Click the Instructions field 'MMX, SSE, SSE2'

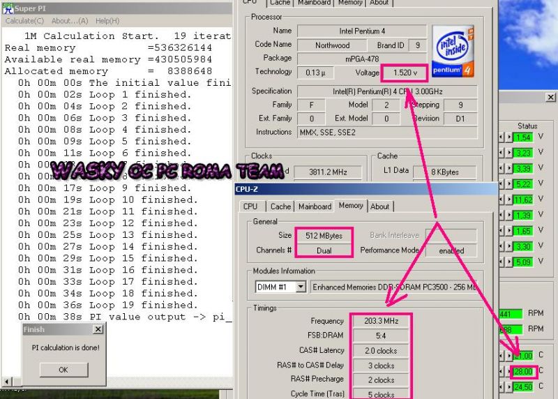387,133
